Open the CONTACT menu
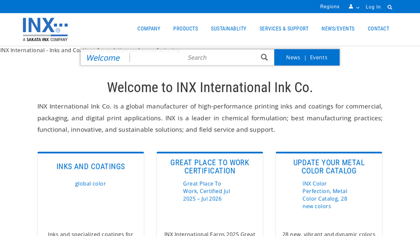 378,29
